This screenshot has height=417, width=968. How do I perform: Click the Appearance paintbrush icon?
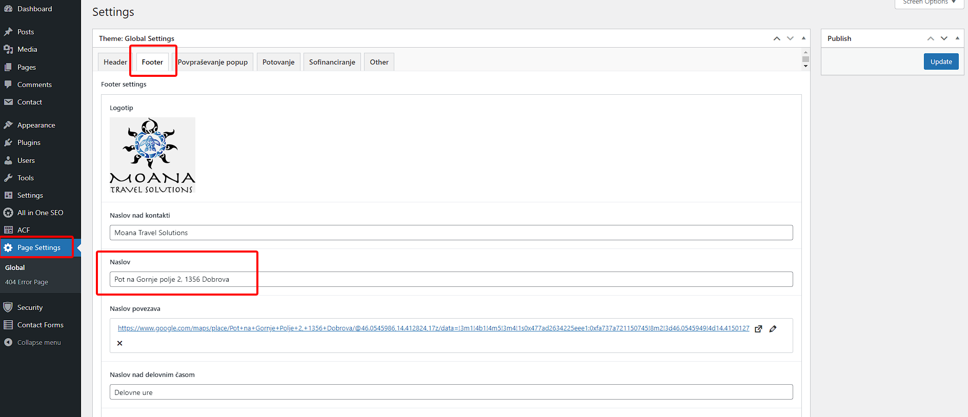click(x=8, y=125)
